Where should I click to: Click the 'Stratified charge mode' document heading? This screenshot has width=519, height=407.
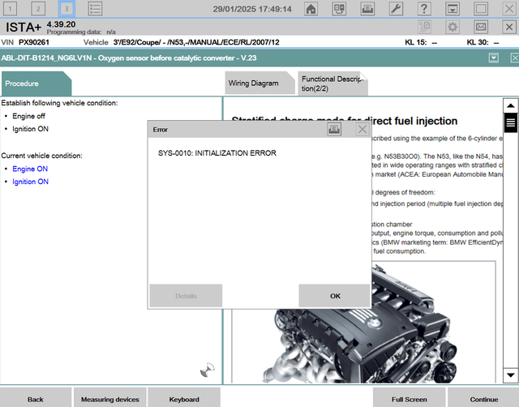345,121
